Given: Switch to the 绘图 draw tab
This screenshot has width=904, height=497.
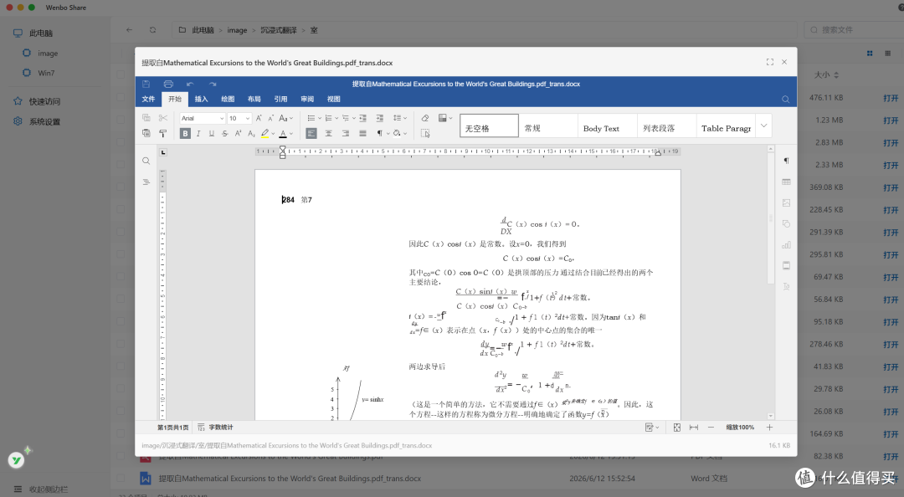Looking at the screenshot, I should coord(228,100).
